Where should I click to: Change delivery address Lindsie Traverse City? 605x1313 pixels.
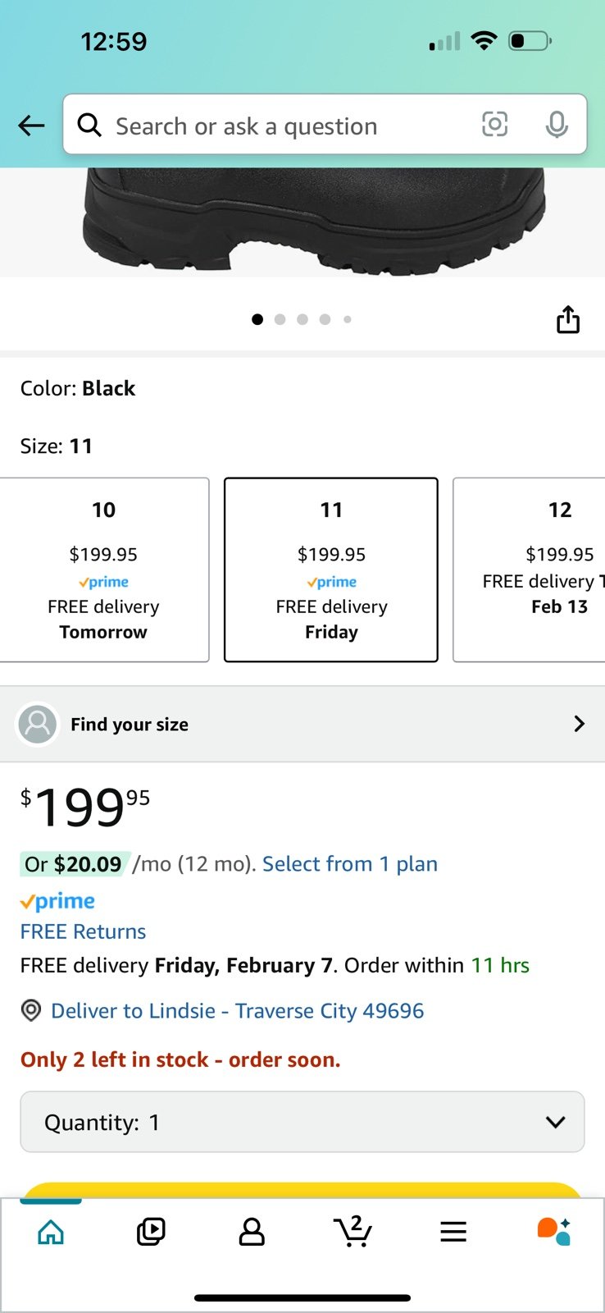coord(237,1011)
